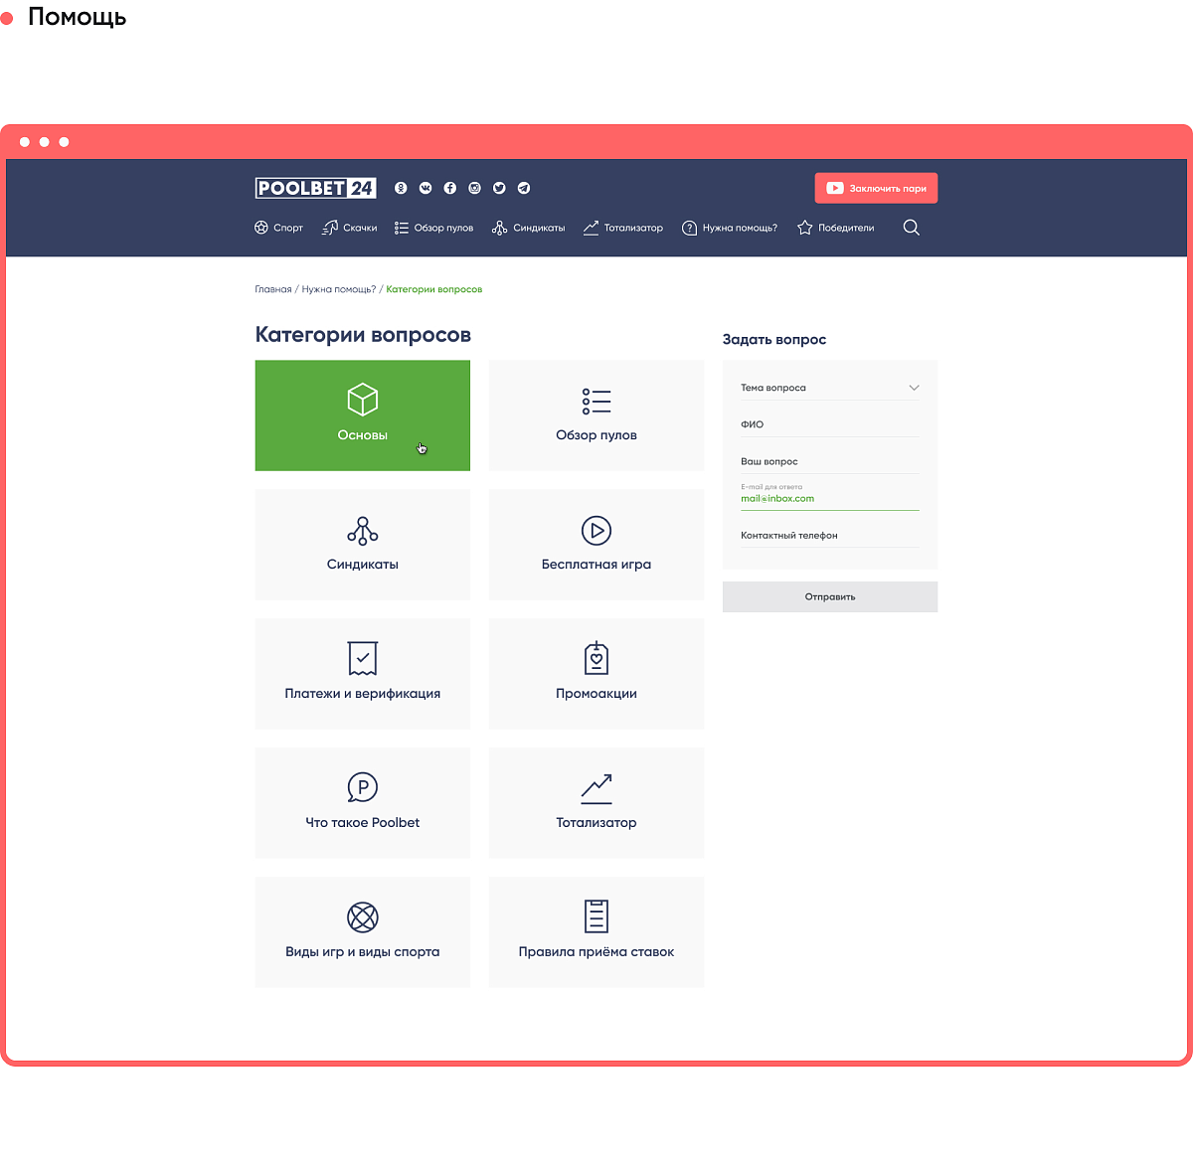Click the Telegram icon in header
This screenshot has height=1156, width=1193.
(524, 188)
